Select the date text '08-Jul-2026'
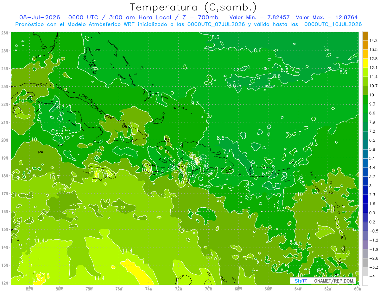This screenshot has width=380, height=293. point(40,18)
